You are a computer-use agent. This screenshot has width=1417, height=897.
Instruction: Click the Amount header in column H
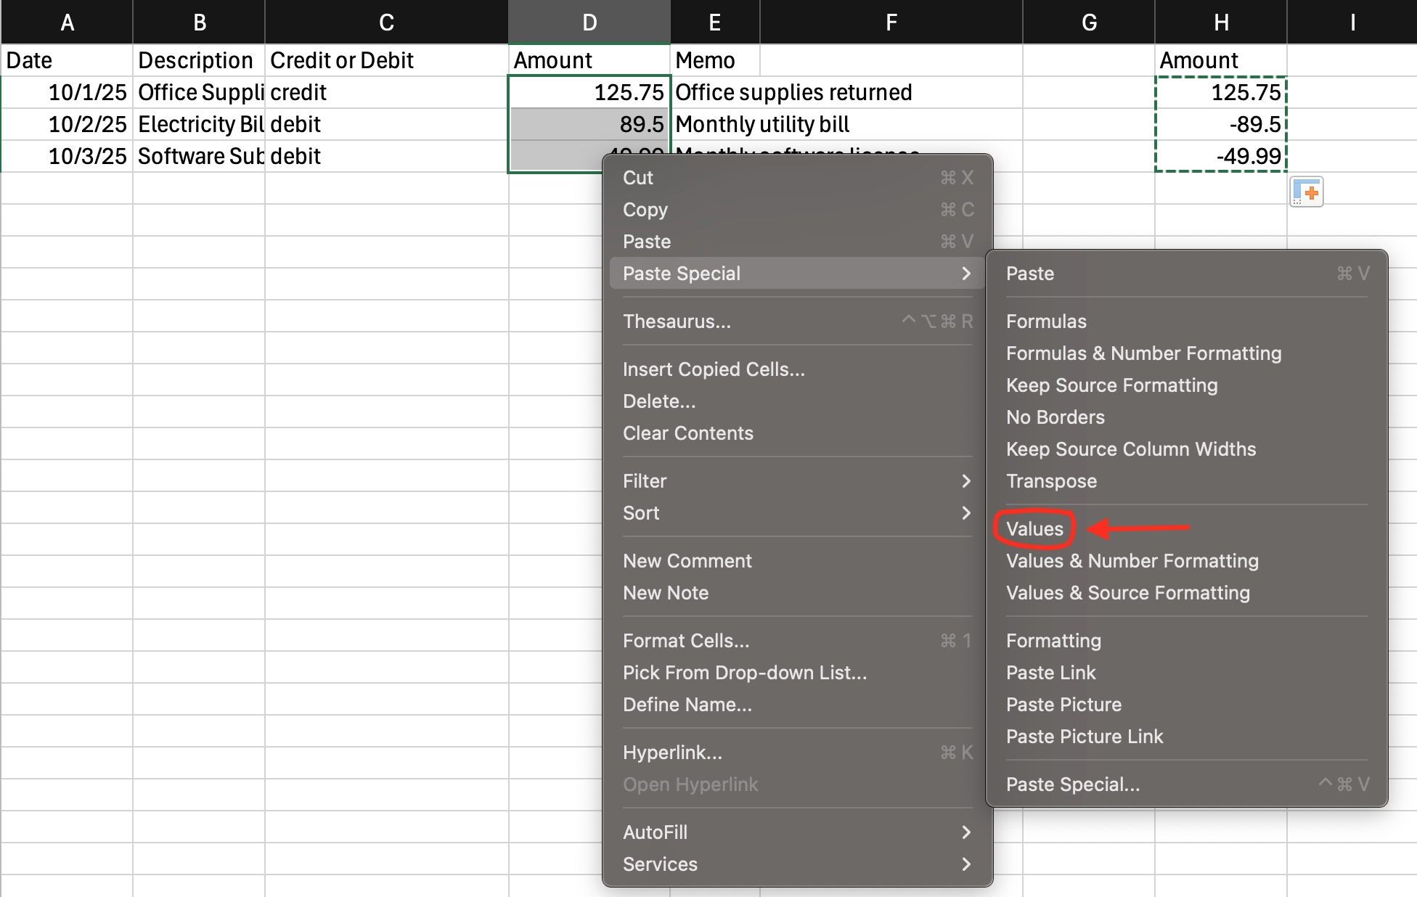1221,60
